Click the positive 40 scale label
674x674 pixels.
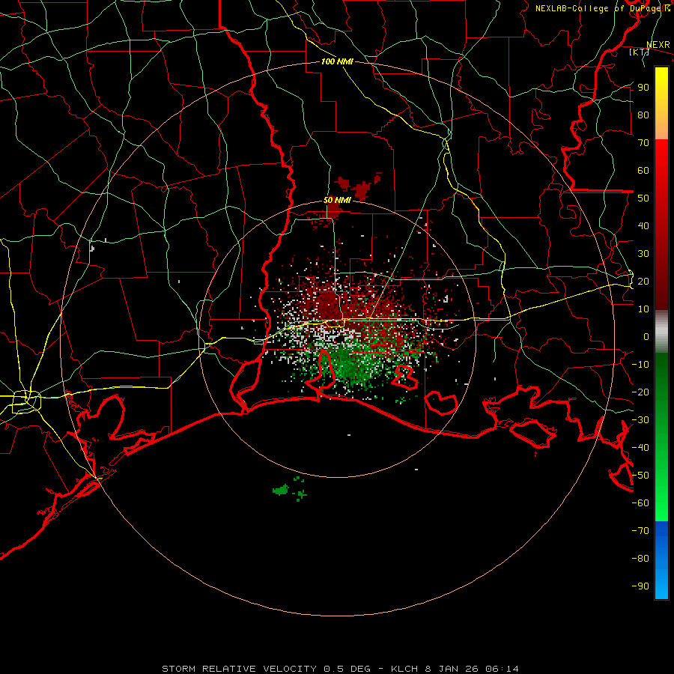[643, 225]
